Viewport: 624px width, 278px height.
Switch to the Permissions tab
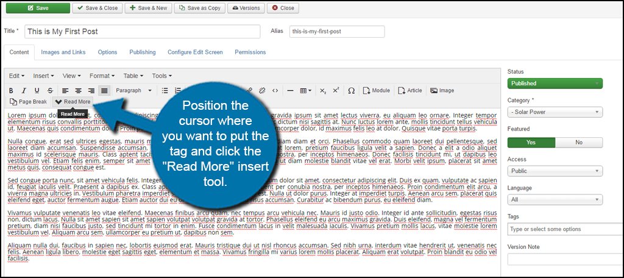click(x=250, y=52)
